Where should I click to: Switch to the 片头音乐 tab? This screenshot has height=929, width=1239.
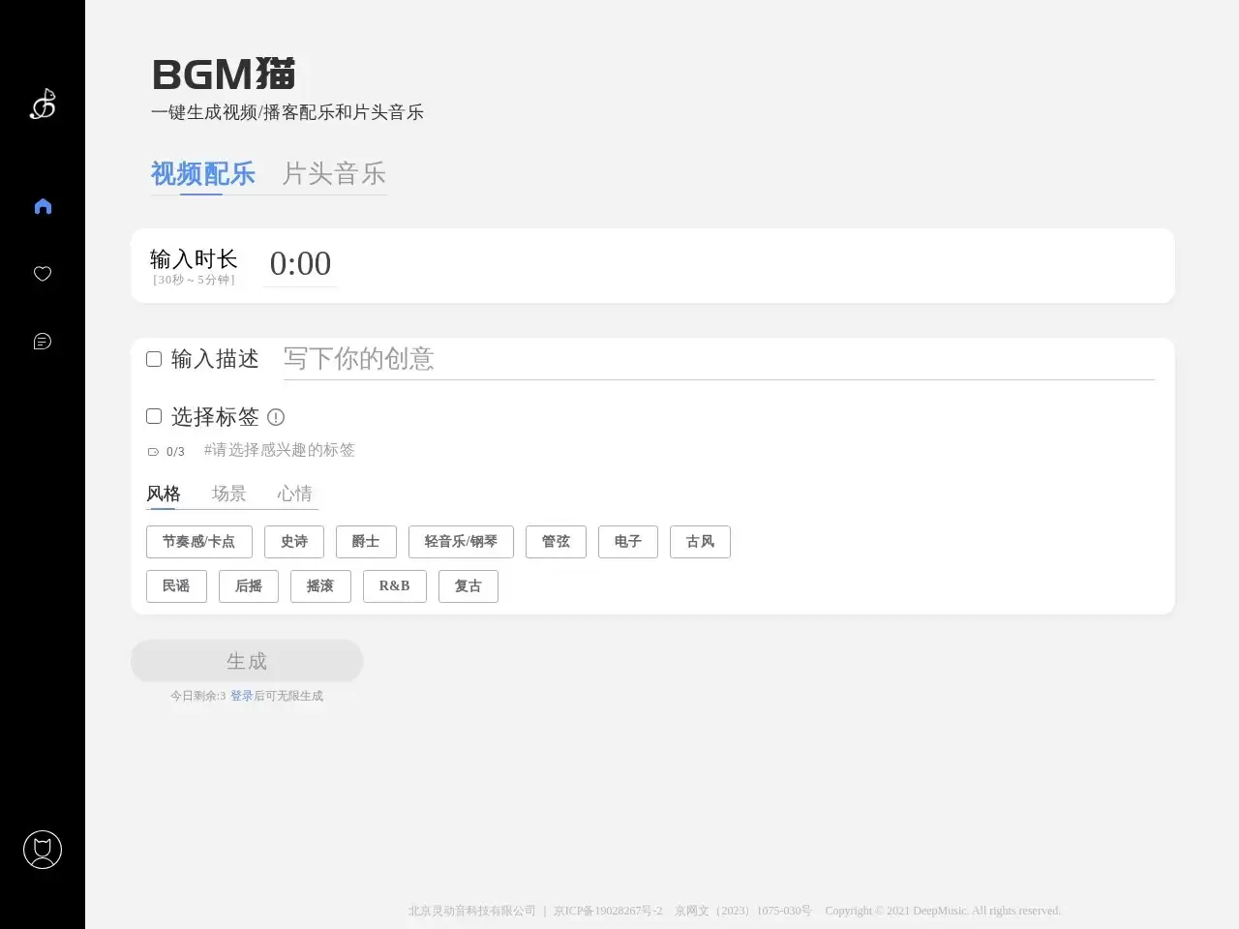pyautogui.click(x=333, y=174)
